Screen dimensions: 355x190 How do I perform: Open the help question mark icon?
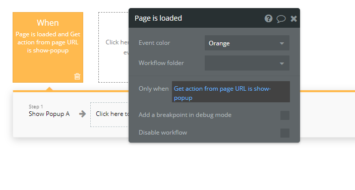[x=268, y=18]
